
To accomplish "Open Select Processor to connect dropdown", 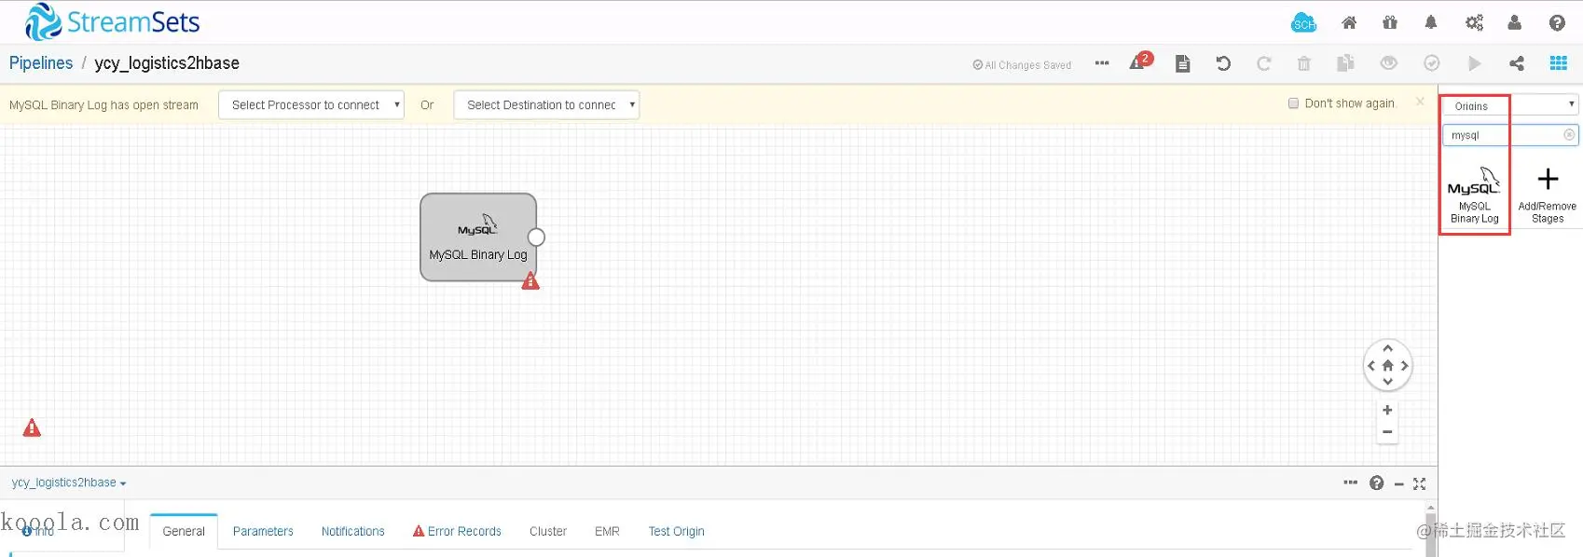I will [x=311, y=105].
